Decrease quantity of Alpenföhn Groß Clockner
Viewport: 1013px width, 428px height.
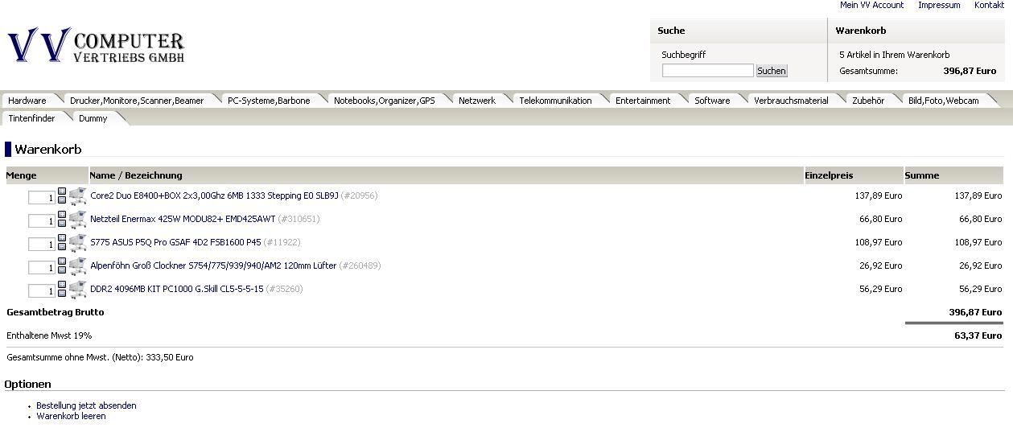point(62,270)
